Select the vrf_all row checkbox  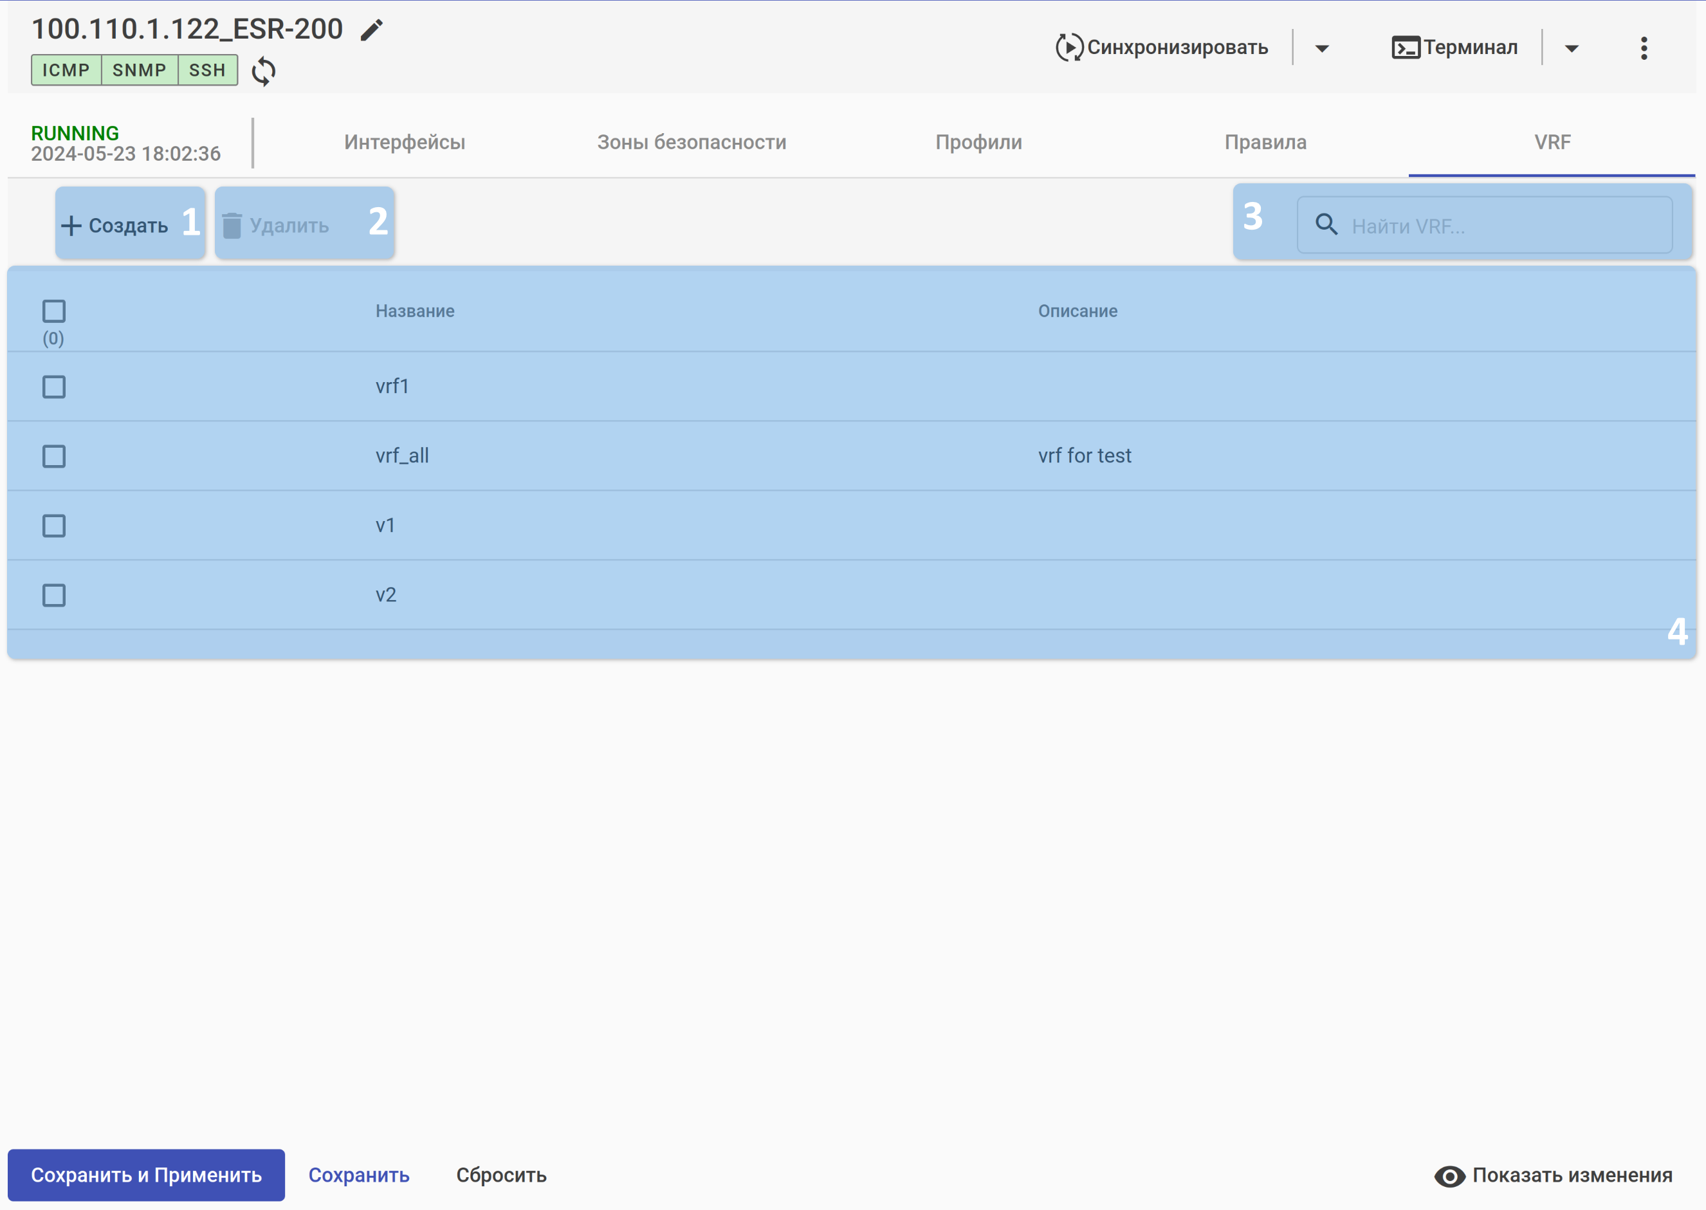pyautogui.click(x=53, y=456)
